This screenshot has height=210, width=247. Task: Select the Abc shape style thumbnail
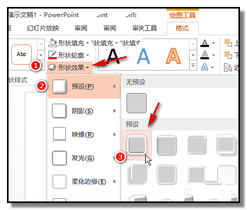[21, 55]
